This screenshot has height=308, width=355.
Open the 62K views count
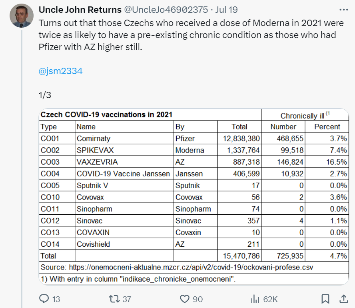coord(271,299)
